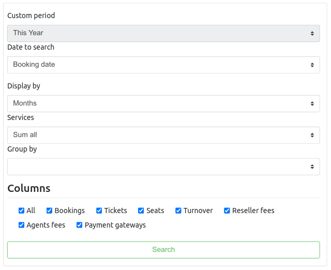This screenshot has height=270, width=331.
Task: Open the empty Group by dropdown
Action: click(163, 167)
